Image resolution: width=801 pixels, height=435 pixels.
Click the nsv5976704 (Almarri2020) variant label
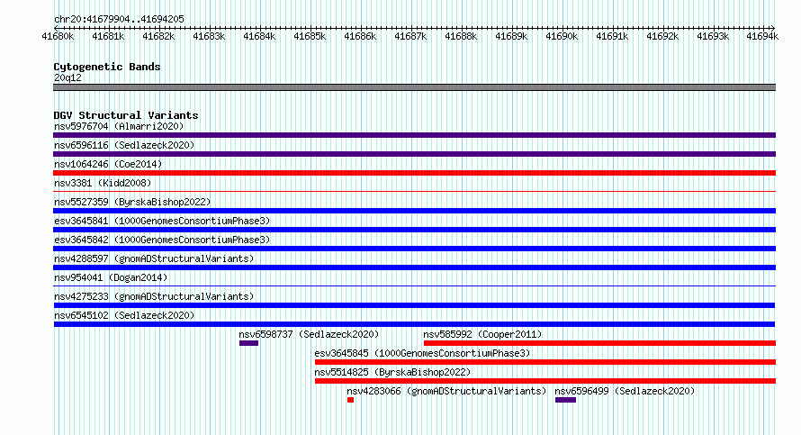(119, 126)
